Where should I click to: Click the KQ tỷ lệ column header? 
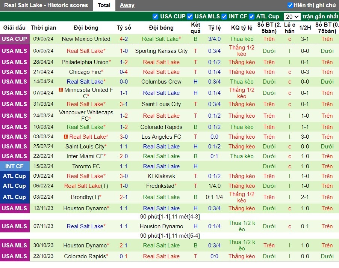tap(242, 28)
